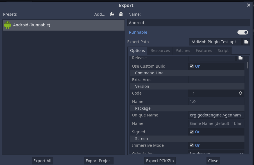Select the Script tab
The height and width of the screenshot is (165, 254).
pyautogui.click(x=223, y=51)
